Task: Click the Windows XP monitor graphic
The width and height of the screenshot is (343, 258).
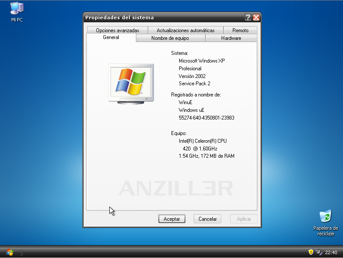Action: [x=130, y=83]
